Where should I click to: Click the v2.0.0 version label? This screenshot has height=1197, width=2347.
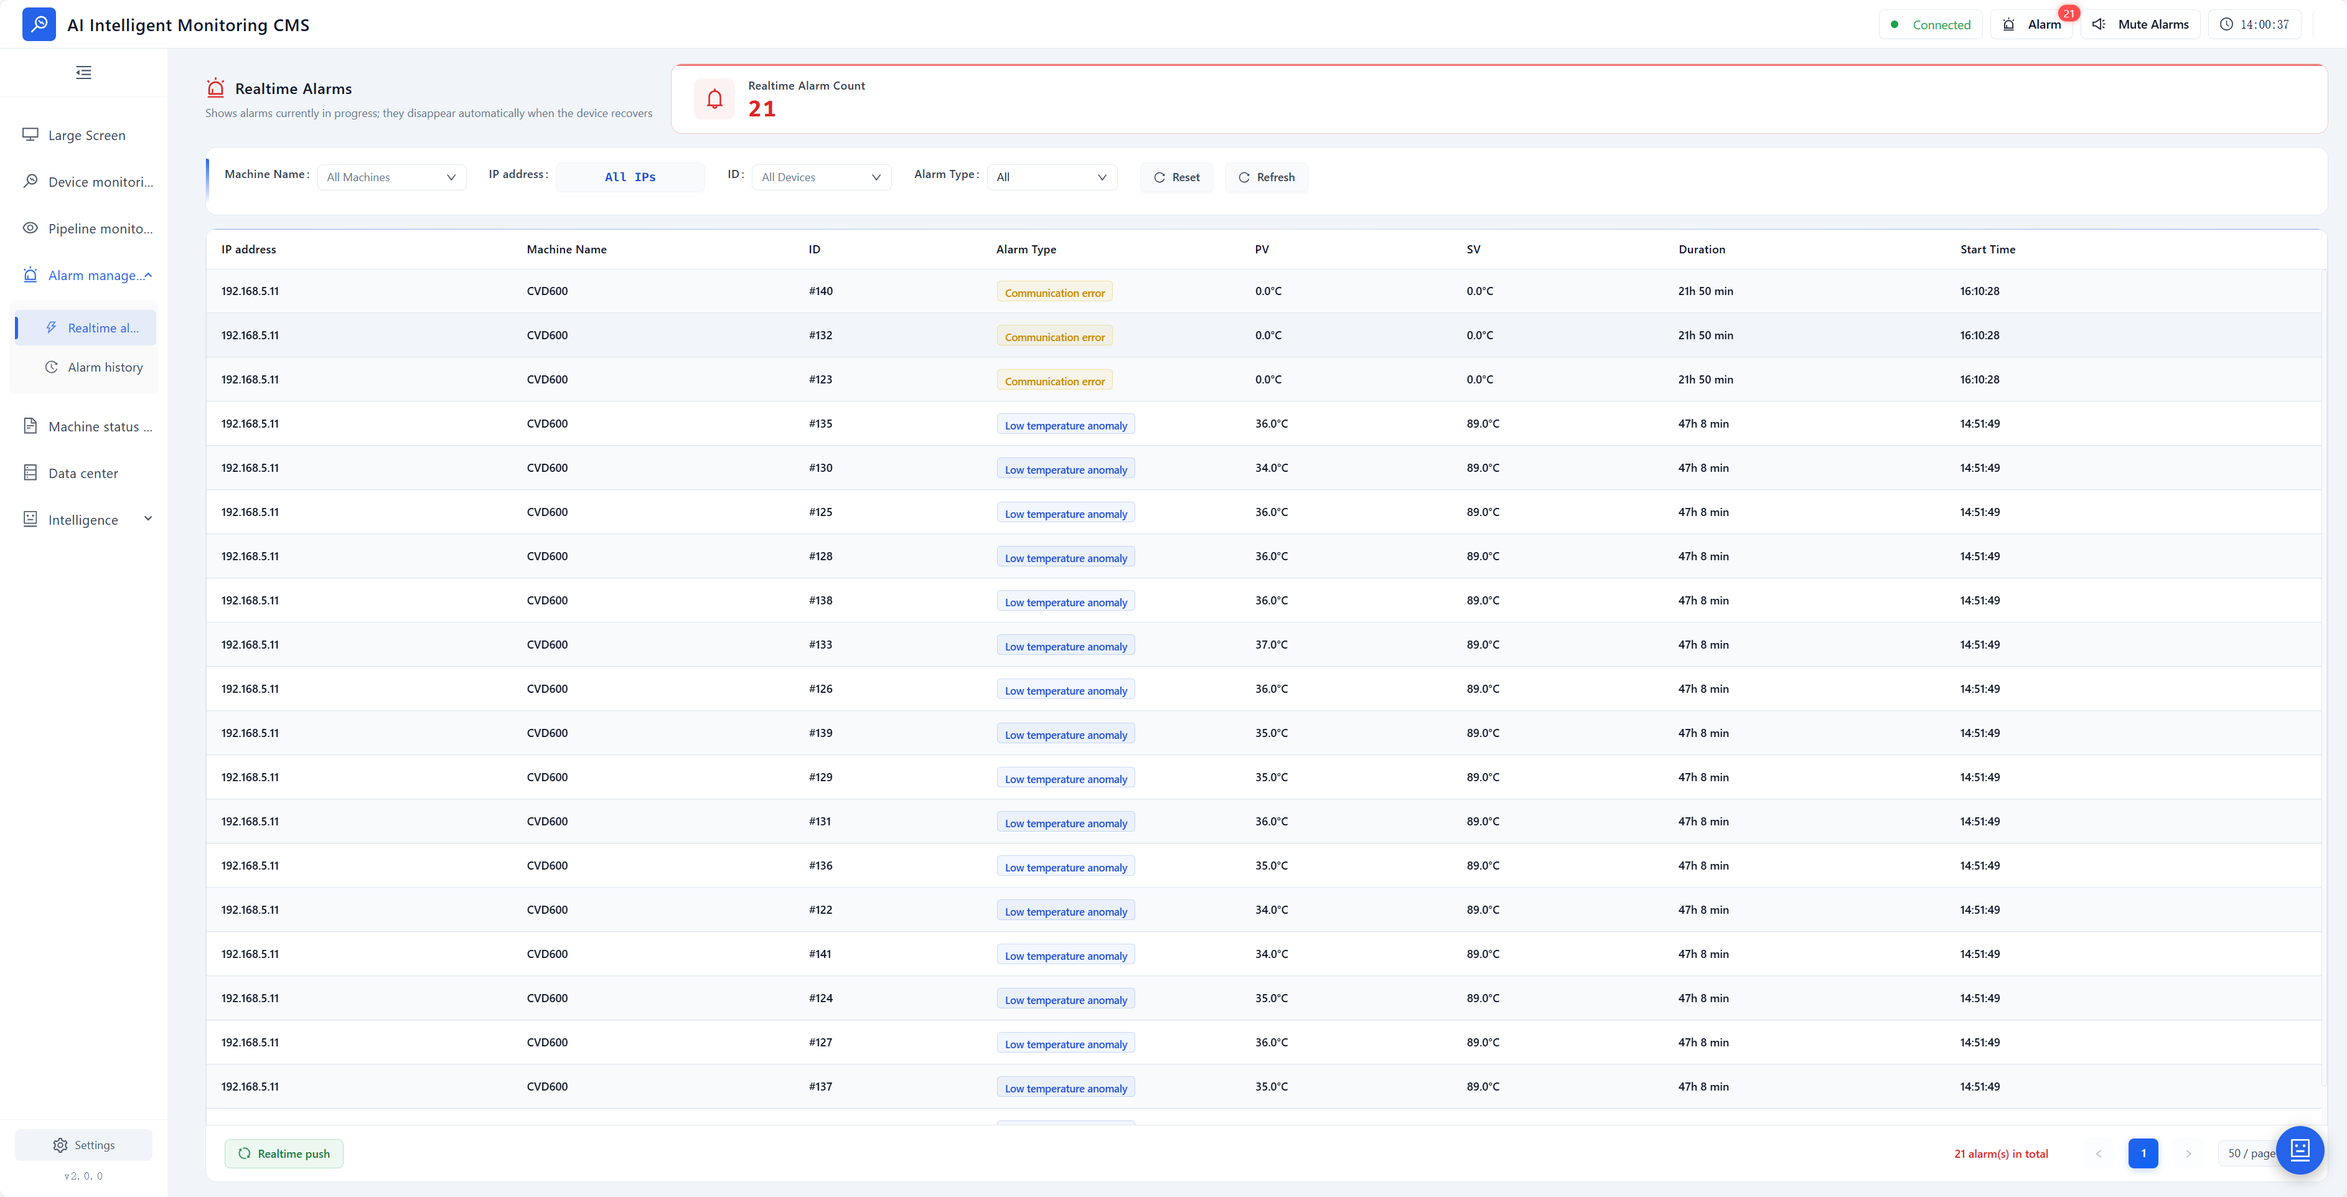click(84, 1176)
